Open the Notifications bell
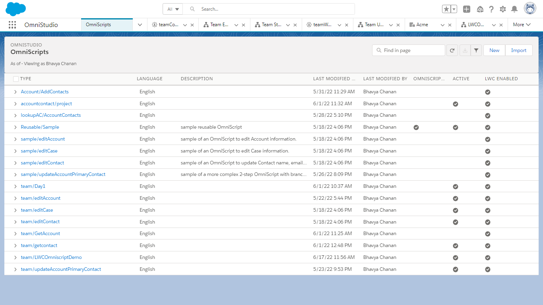The image size is (543, 305). [514, 9]
